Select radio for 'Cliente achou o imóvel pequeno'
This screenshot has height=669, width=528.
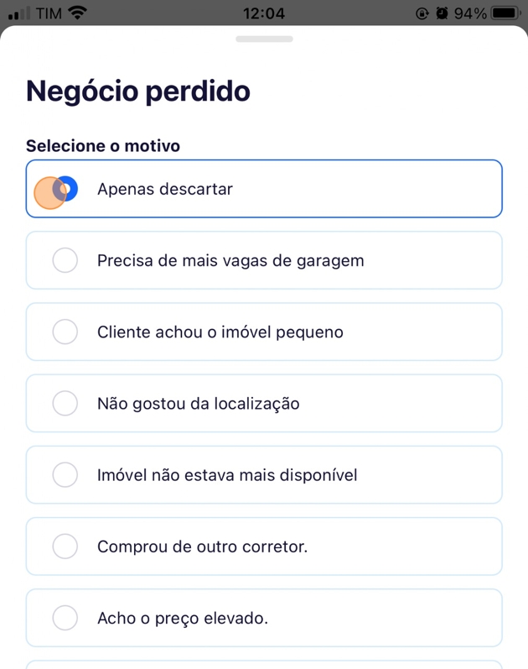65,332
